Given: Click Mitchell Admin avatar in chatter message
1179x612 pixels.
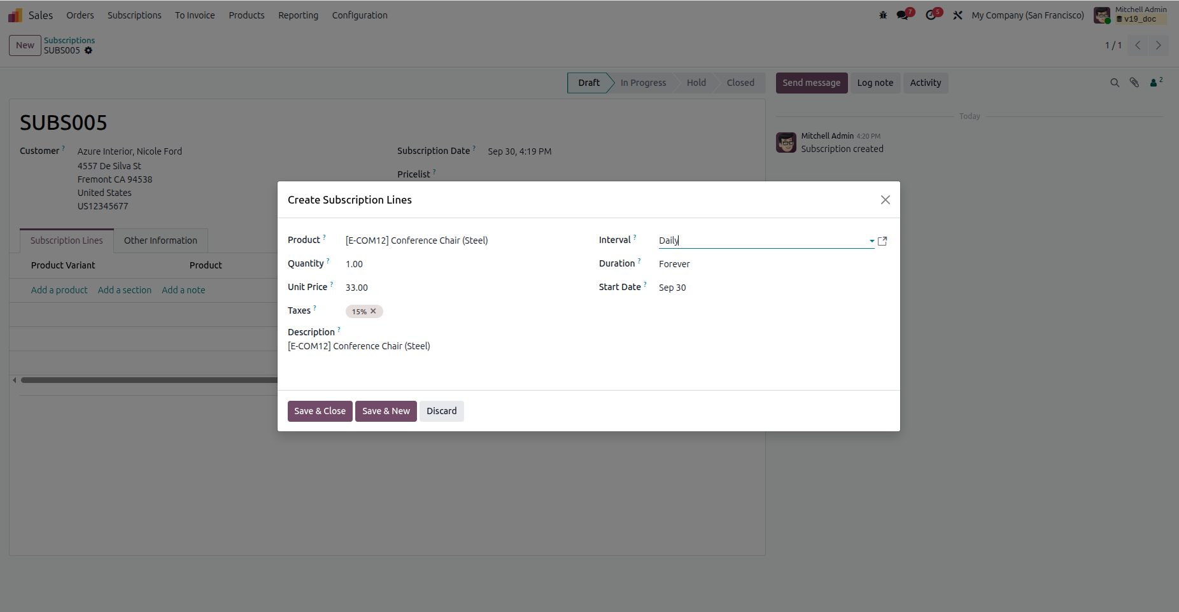Looking at the screenshot, I should point(786,143).
